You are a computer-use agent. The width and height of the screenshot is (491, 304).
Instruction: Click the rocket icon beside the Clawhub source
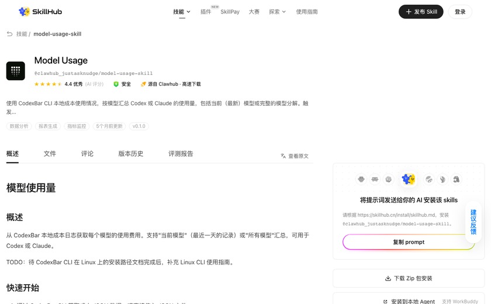[x=143, y=84]
